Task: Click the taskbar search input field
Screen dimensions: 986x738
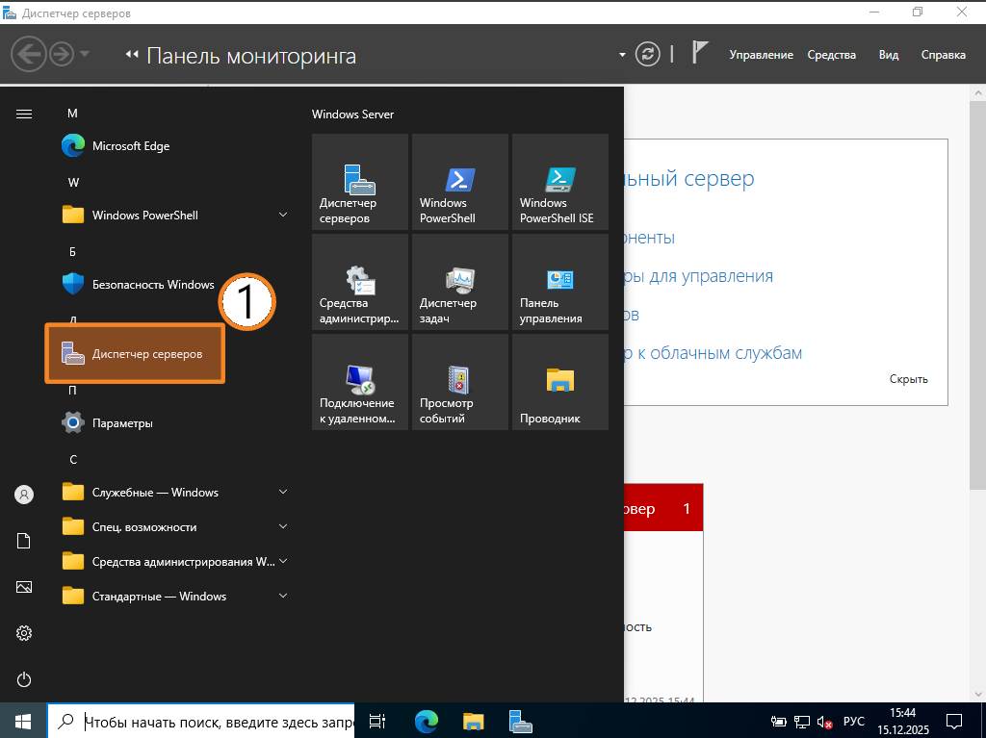Action: 217,721
